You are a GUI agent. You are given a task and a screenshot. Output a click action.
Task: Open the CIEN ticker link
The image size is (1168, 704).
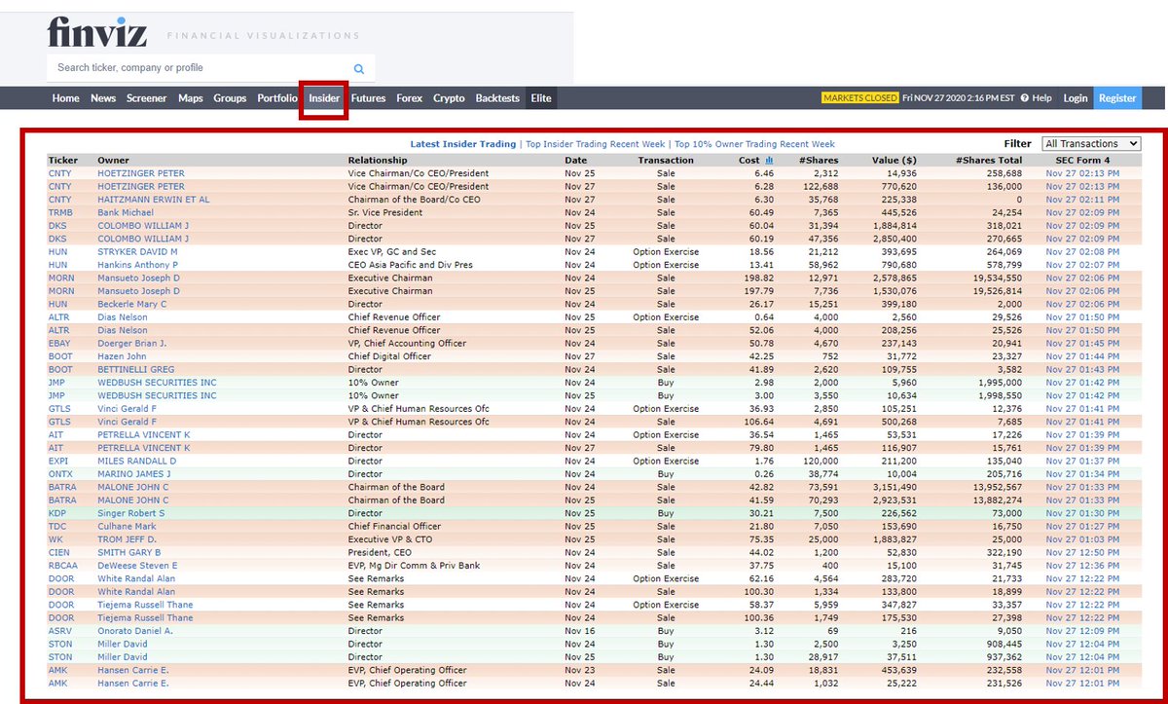[59, 553]
